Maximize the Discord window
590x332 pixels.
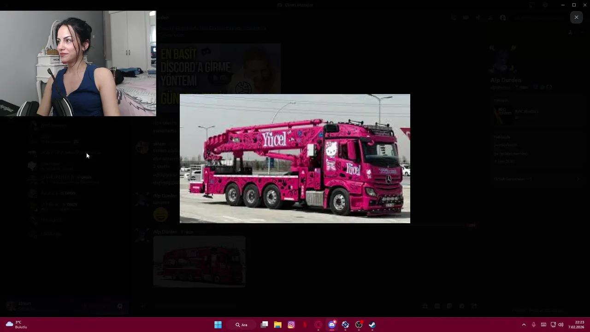click(x=574, y=5)
